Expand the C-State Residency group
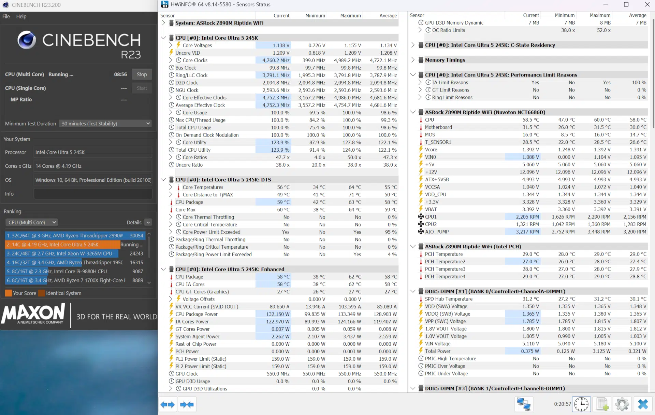 pyautogui.click(x=413, y=45)
